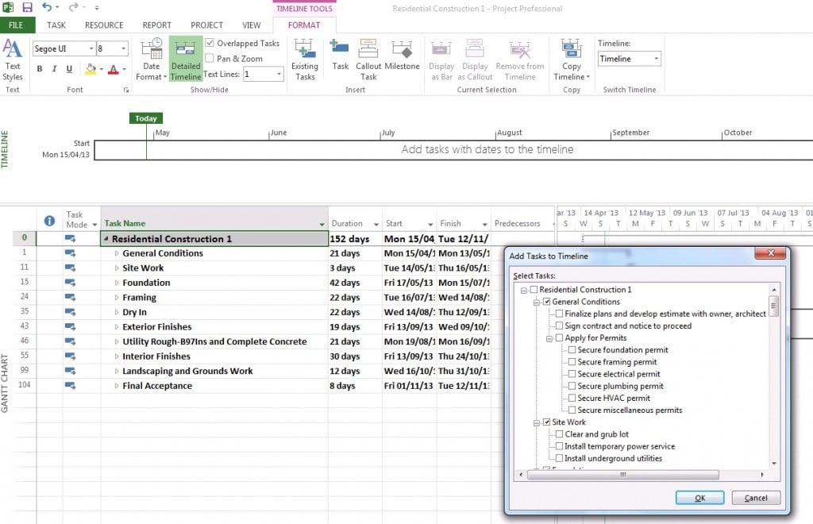
Task: Click the Detailed Timeline button
Action: [x=186, y=60]
